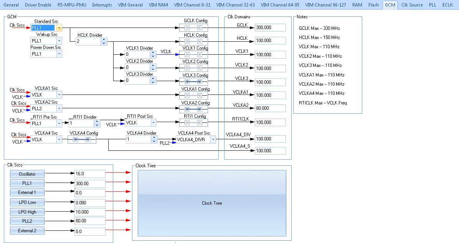
Task: Open the VIM Channel 0-31 tab
Action: pyautogui.click(x=192, y=5)
